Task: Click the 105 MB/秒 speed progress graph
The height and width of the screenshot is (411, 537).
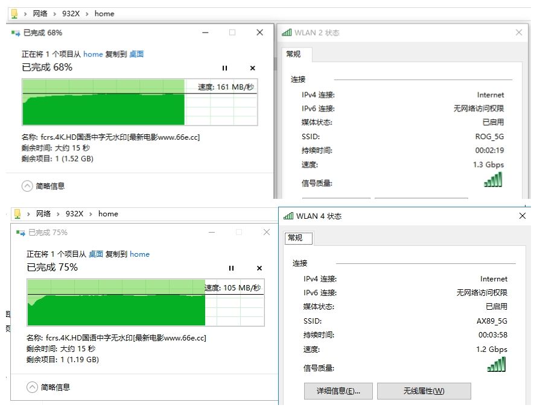Action: click(145, 303)
